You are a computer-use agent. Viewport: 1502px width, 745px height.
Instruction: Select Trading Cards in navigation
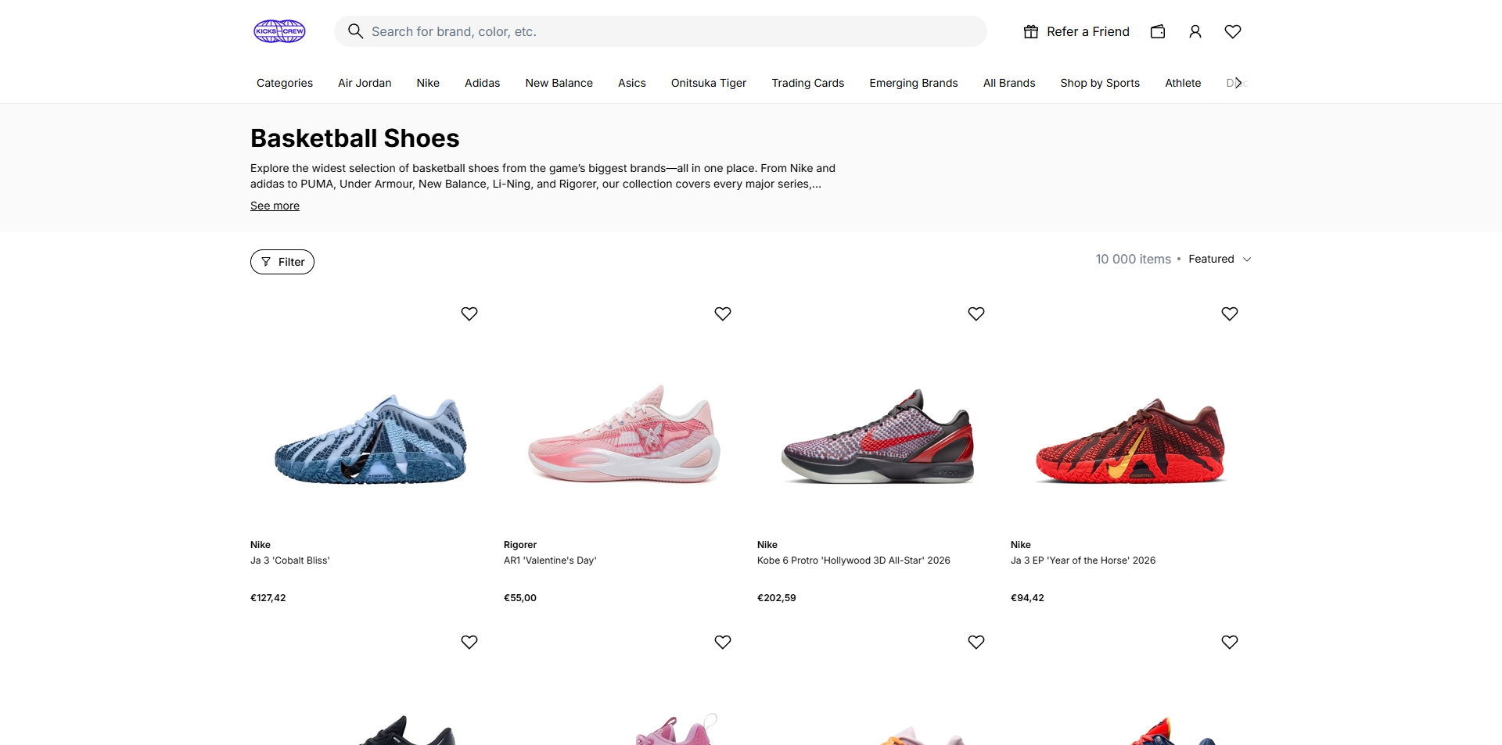[807, 83]
